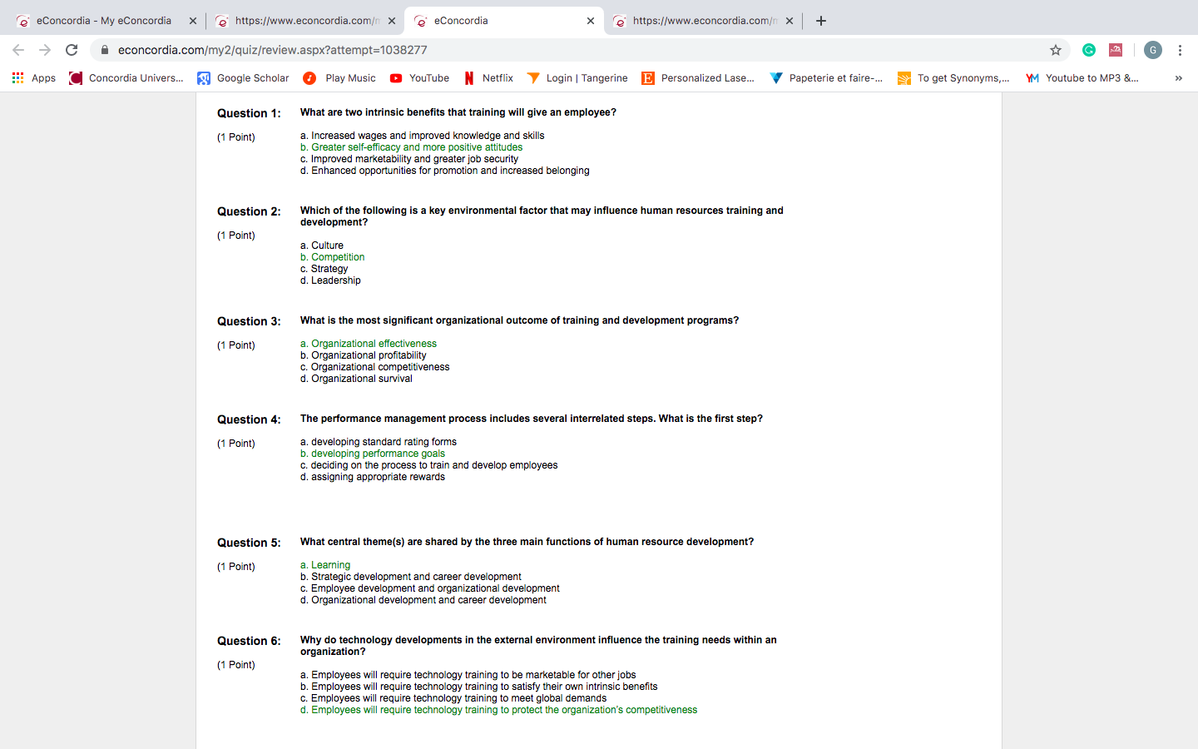Switch to the My eConcordia tab

tap(103, 21)
